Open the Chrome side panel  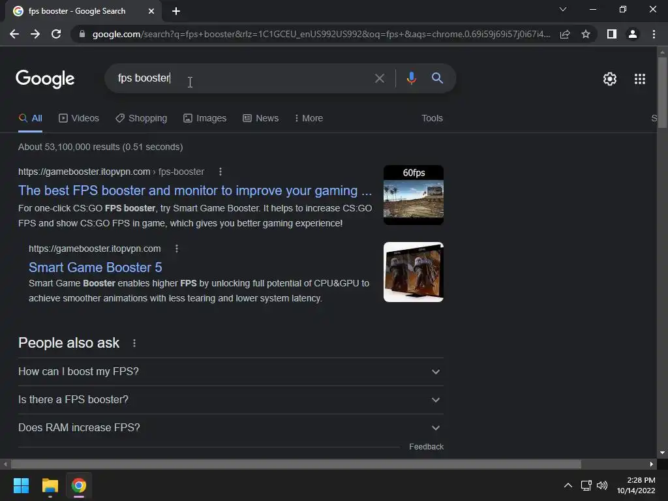(612, 34)
